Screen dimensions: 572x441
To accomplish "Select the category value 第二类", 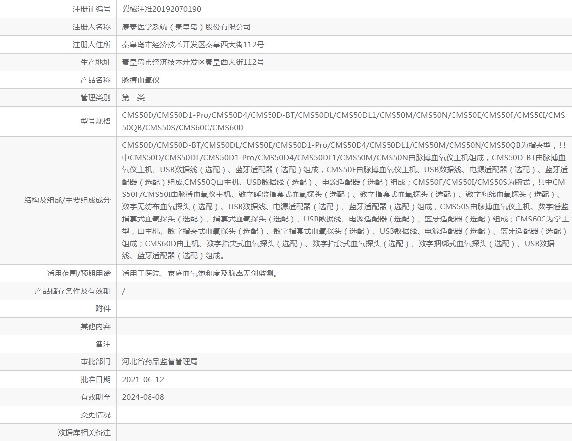I will click(133, 98).
